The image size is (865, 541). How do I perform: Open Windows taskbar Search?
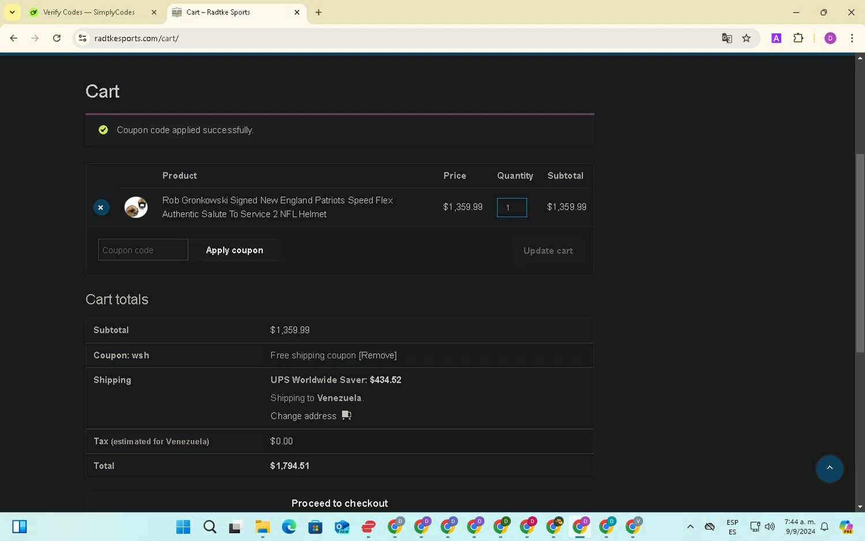coord(210,527)
